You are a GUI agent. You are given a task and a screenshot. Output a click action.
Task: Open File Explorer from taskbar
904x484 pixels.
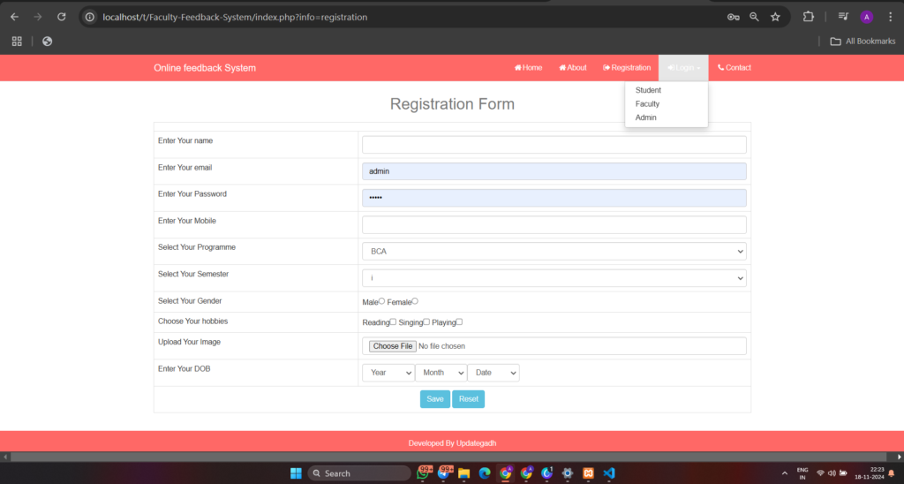pos(464,473)
